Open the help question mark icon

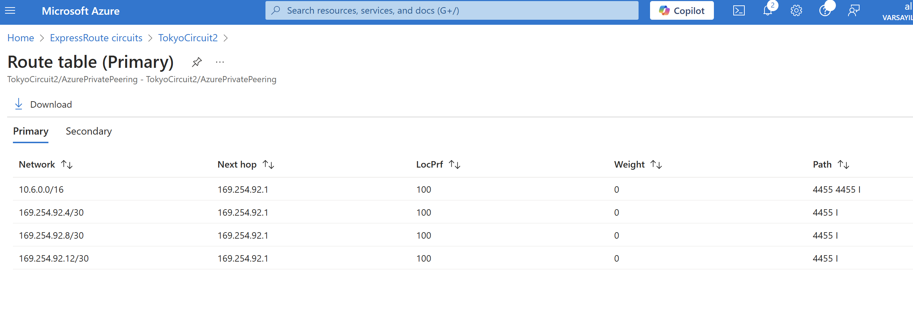tap(825, 10)
